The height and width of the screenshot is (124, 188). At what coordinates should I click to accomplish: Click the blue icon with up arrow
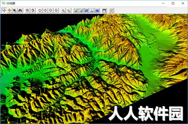[97, 10]
